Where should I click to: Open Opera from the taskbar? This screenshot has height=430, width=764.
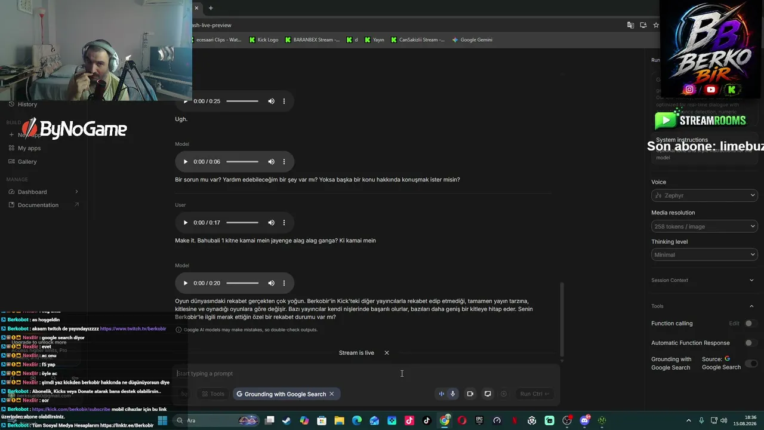click(x=462, y=420)
